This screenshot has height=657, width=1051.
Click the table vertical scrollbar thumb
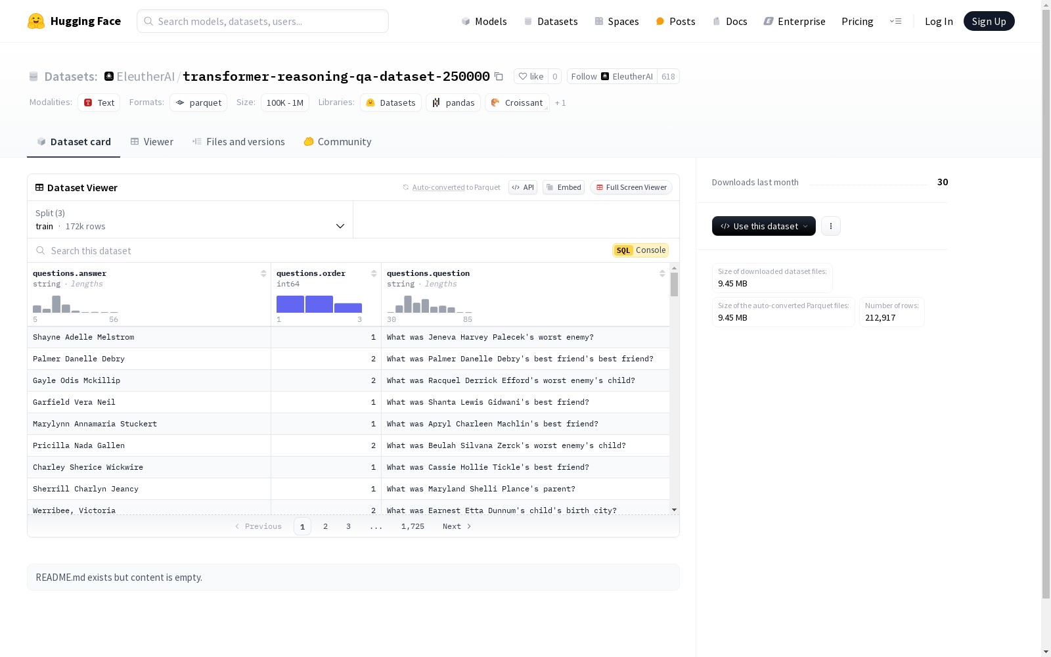pyautogui.click(x=674, y=284)
